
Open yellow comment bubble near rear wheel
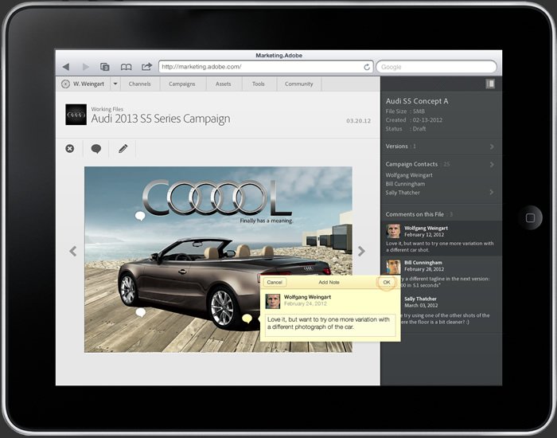(247, 319)
